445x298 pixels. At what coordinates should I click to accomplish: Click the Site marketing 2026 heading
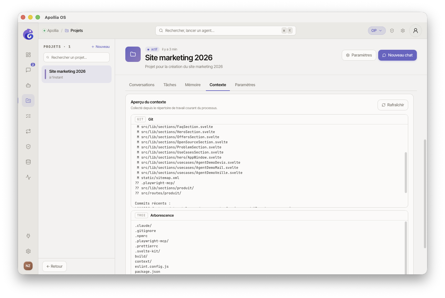[179, 58]
